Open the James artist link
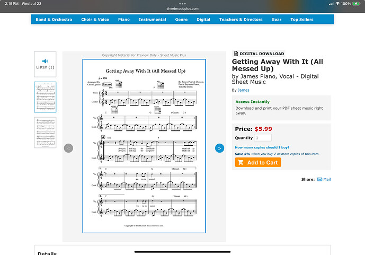This screenshot has height=255, width=365. pos(244,90)
